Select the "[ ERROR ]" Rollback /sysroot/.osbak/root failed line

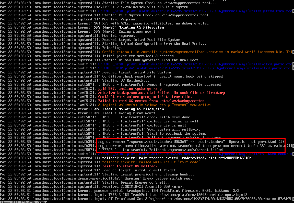coord(161,150)
